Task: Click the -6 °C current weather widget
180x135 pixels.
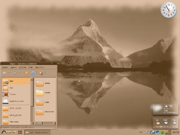Action: tap(165, 109)
